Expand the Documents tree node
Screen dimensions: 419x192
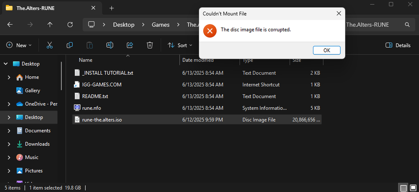point(9,130)
